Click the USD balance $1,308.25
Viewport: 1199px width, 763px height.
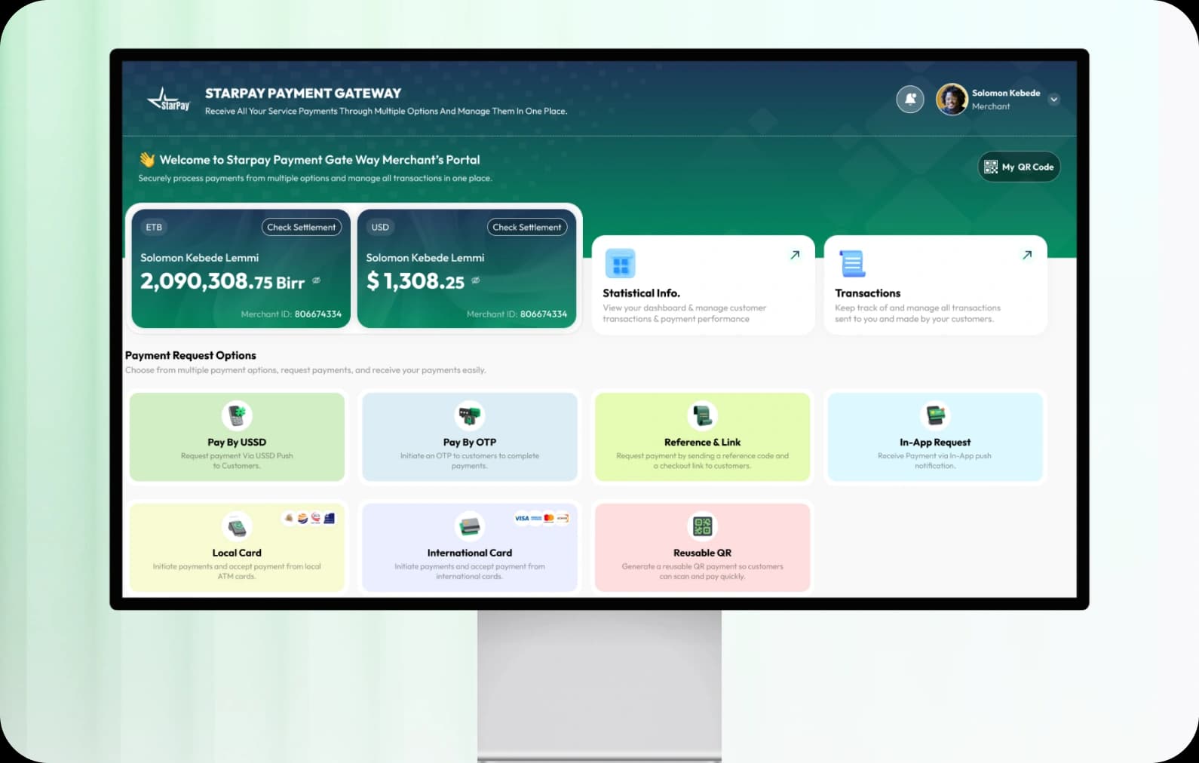click(x=416, y=281)
